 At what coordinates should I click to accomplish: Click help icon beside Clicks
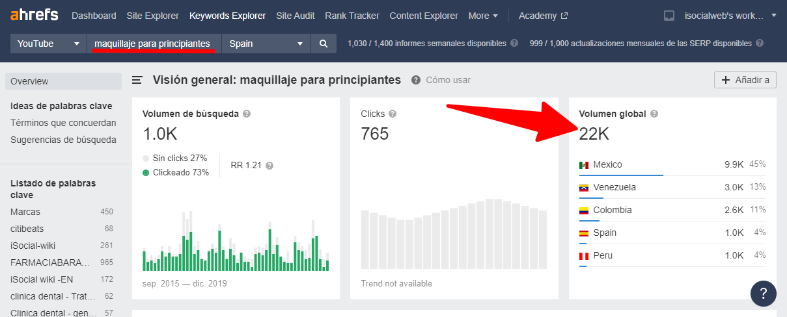pos(393,114)
